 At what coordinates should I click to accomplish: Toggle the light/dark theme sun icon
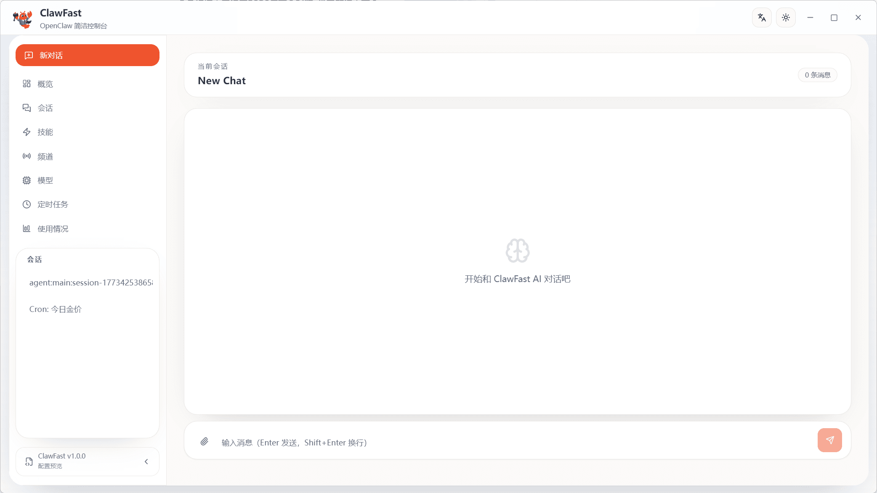coord(786,18)
